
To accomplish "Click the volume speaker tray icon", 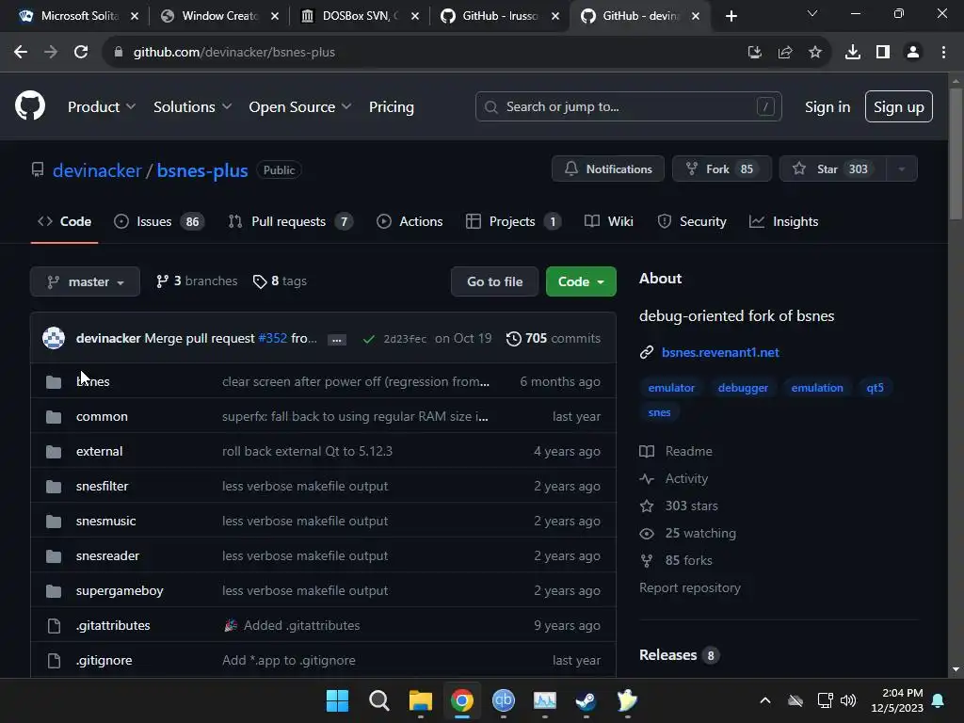I will point(848,700).
